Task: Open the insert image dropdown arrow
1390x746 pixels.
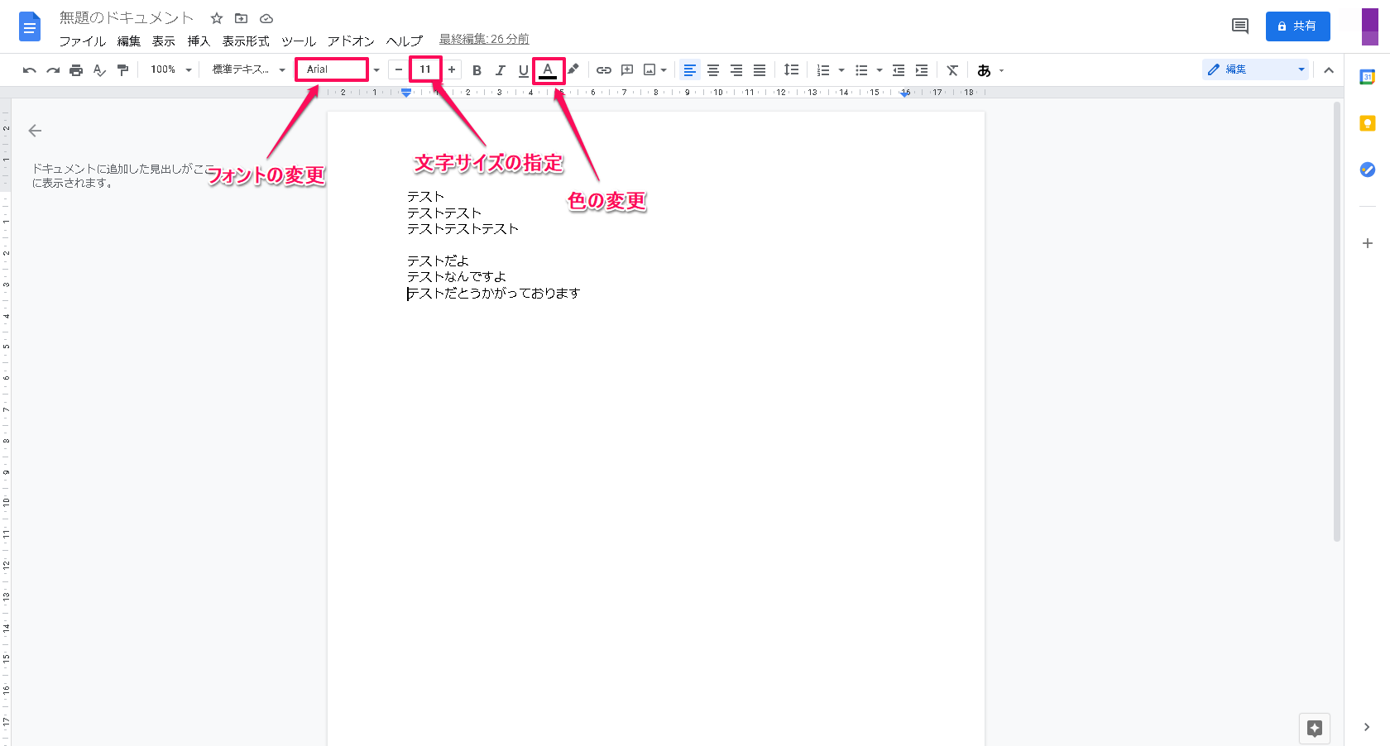Action: pyautogui.click(x=664, y=70)
